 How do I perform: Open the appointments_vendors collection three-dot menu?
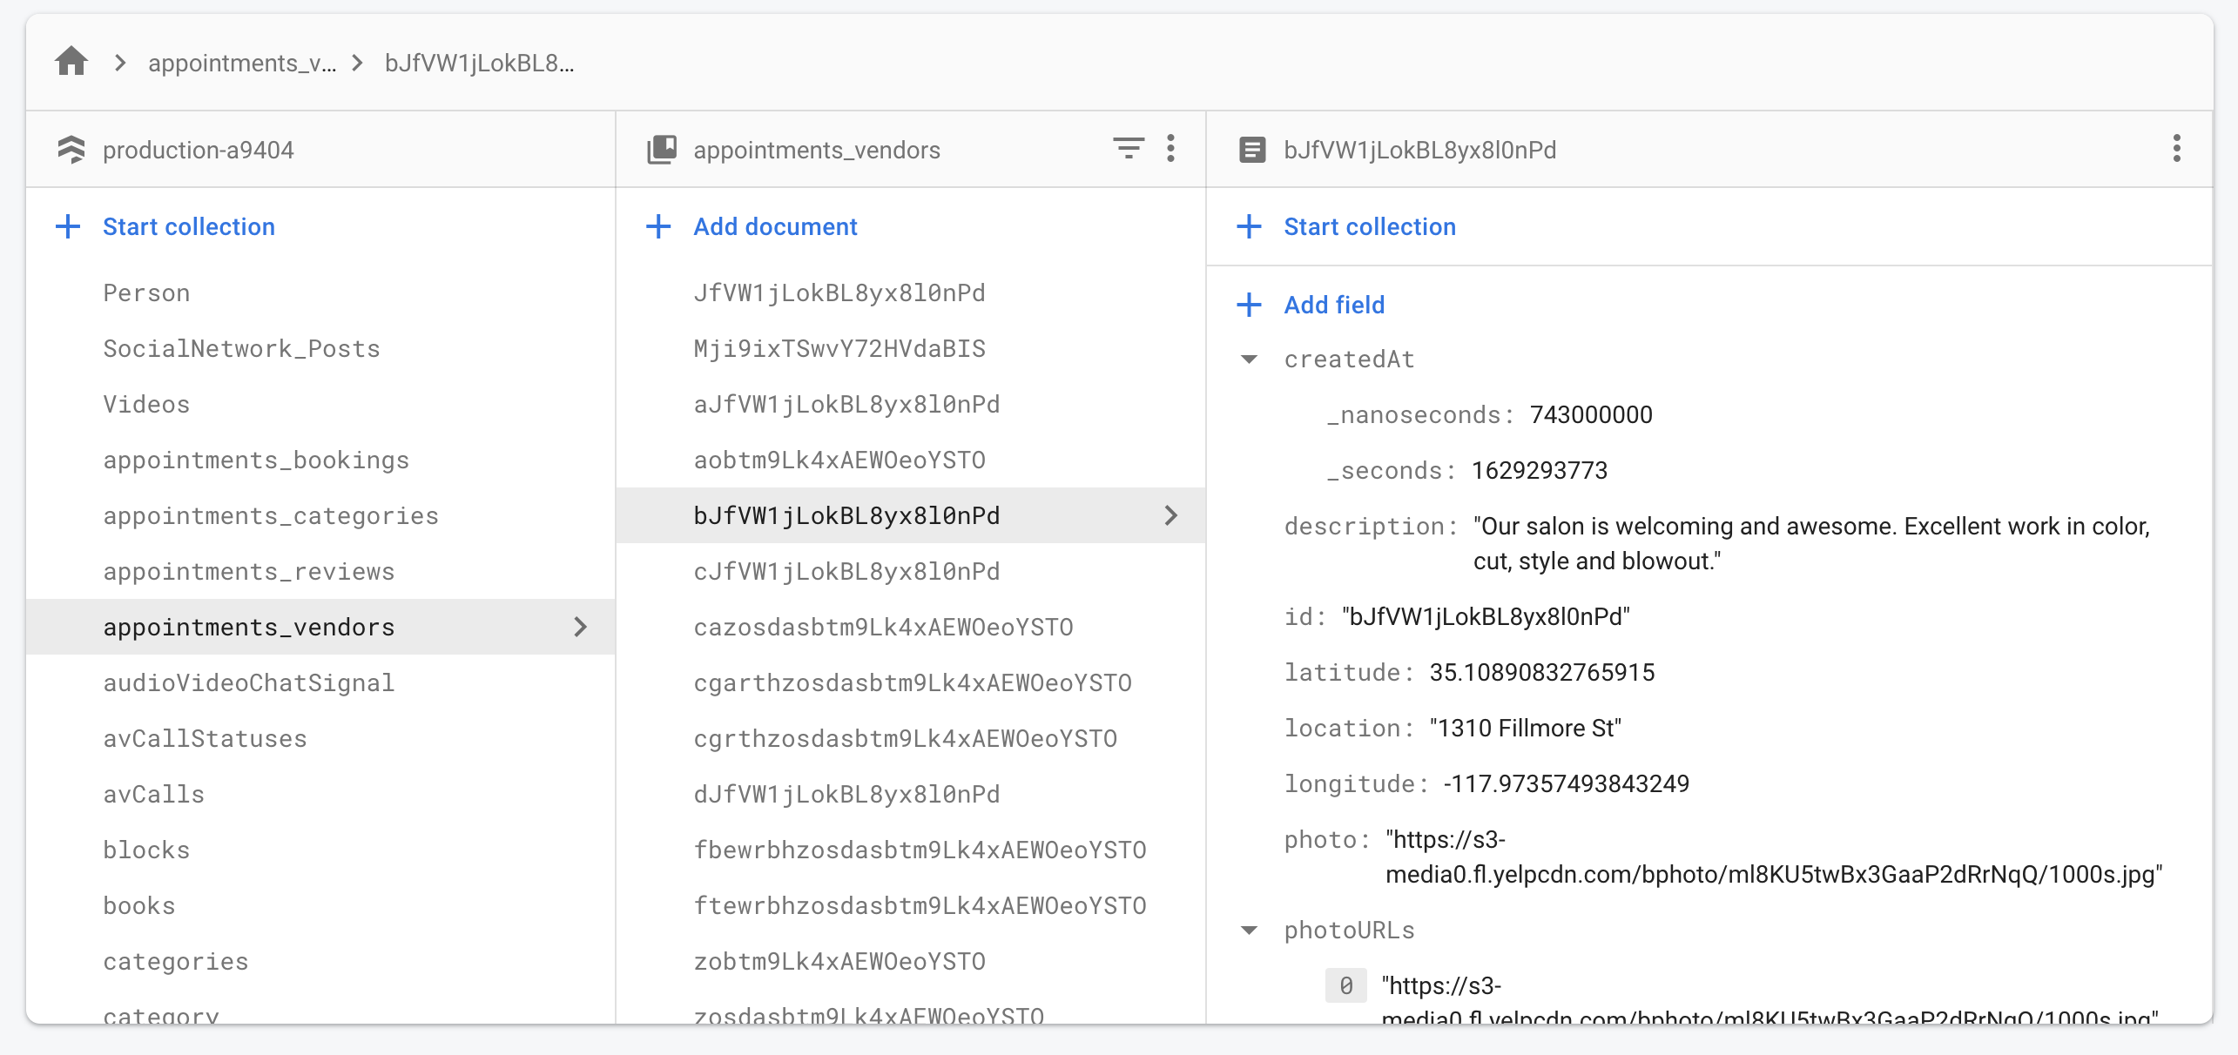click(1170, 149)
